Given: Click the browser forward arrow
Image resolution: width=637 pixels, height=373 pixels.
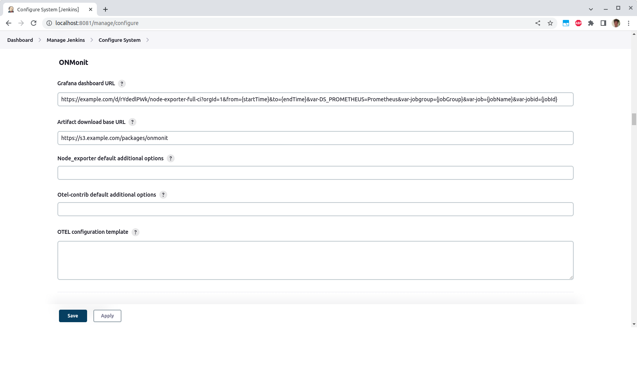Looking at the screenshot, I should pos(21,23).
